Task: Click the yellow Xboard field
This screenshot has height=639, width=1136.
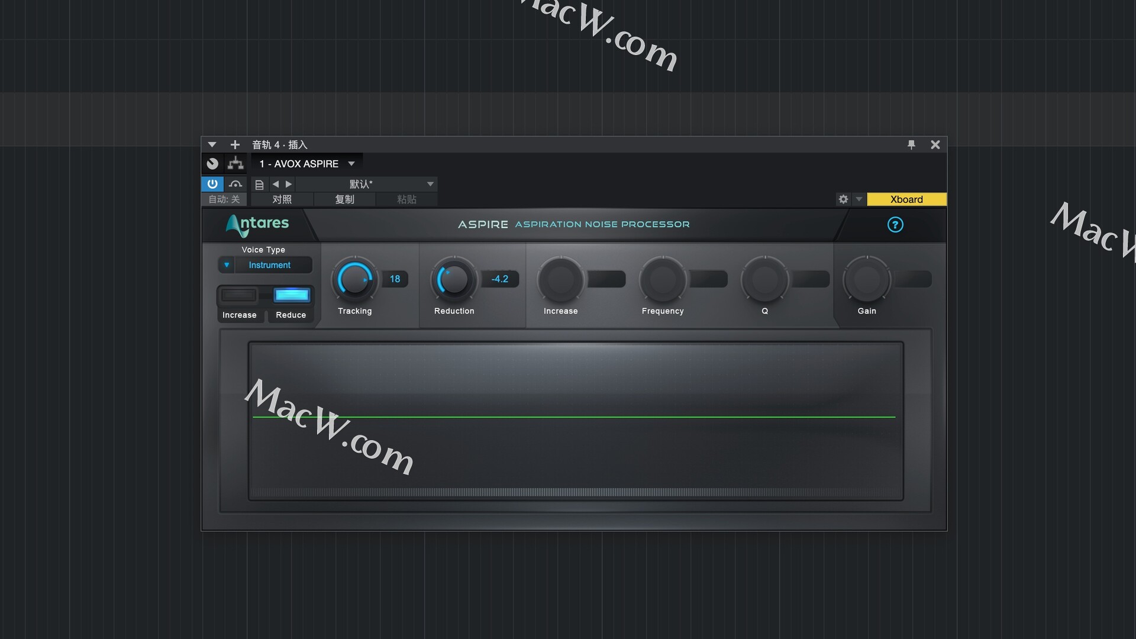Action: coord(906,199)
